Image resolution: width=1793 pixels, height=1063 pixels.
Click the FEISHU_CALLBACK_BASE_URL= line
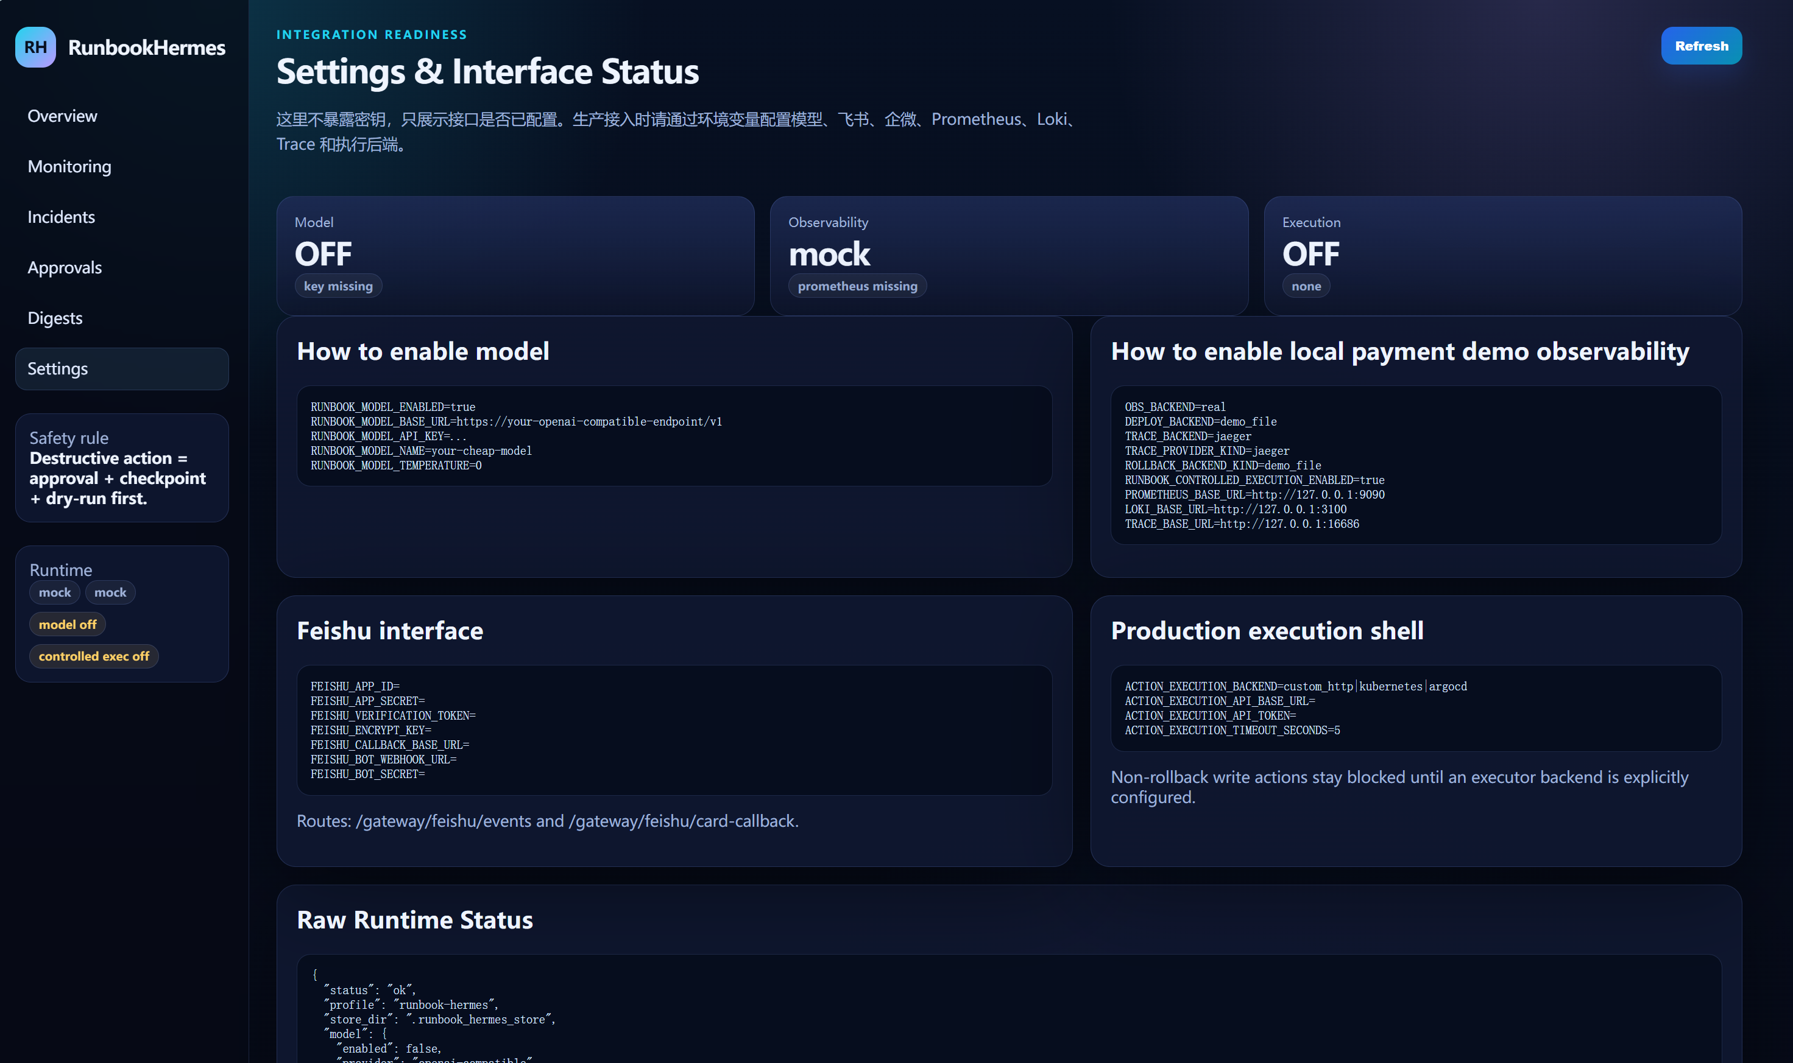click(x=390, y=745)
